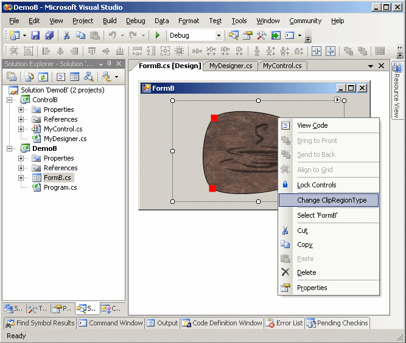Click the Cut scissors toolbar icon

click(x=66, y=35)
